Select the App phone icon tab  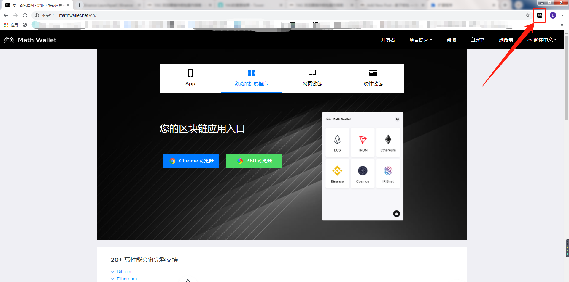point(190,78)
